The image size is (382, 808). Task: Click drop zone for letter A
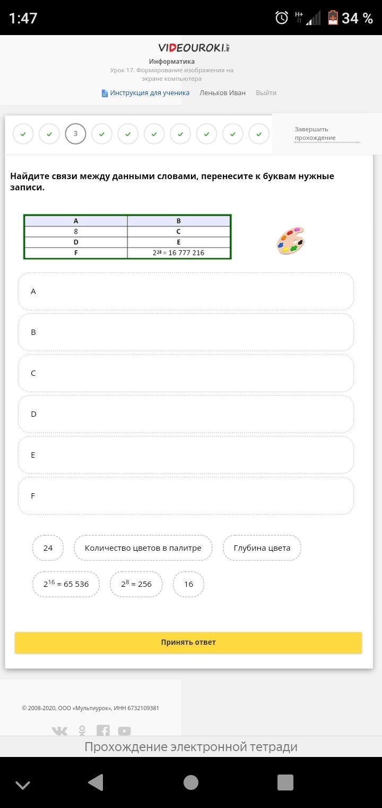[186, 291]
